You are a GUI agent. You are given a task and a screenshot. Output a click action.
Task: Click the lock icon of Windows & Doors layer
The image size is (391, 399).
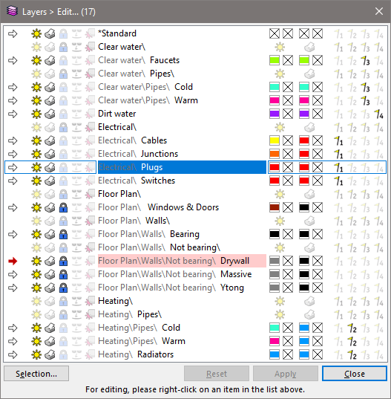tap(63, 207)
